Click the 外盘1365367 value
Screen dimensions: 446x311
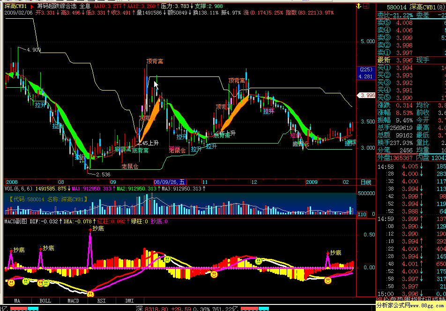(x=395, y=158)
